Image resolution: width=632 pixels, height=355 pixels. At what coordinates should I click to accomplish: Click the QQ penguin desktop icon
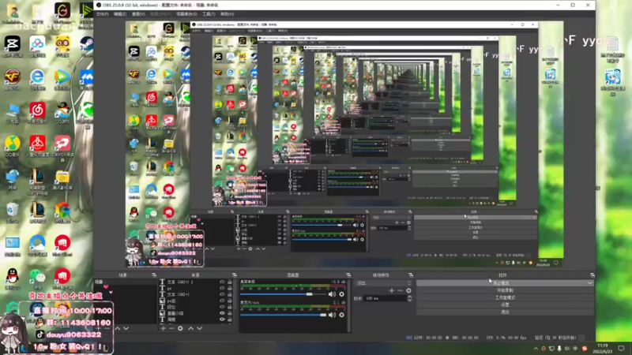point(13,278)
